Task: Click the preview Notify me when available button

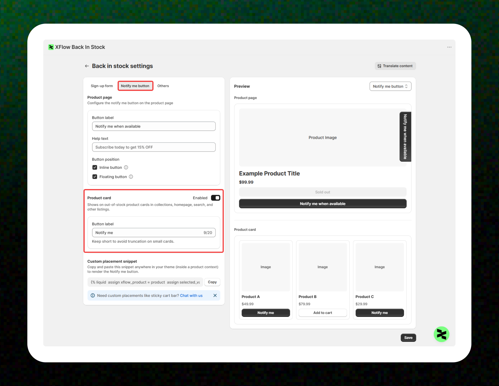Action: click(x=322, y=204)
